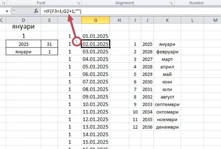This screenshot has height=149, width=221.
Task: Select the date cell 13.01.2025
Action: [x=96, y=127]
